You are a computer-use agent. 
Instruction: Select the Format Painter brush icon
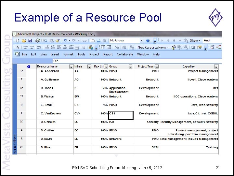click(x=58, y=40)
